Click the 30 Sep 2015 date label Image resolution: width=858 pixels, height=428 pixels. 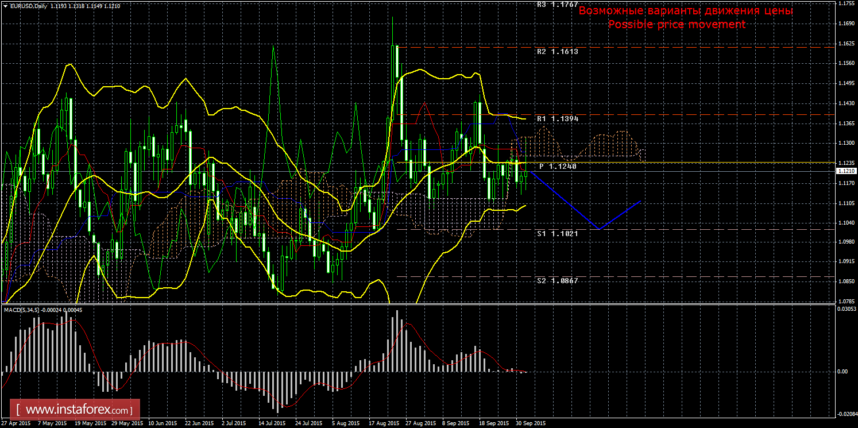point(531,423)
